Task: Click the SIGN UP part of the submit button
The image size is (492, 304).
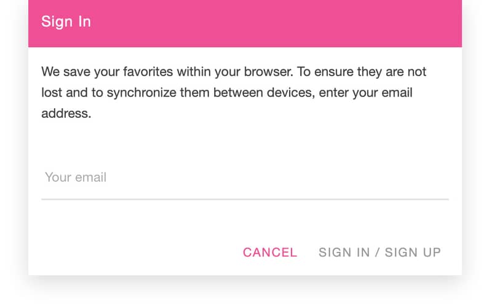Action: (x=413, y=252)
